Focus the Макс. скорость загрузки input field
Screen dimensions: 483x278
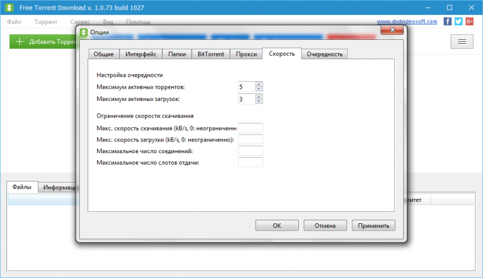click(250, 139)
